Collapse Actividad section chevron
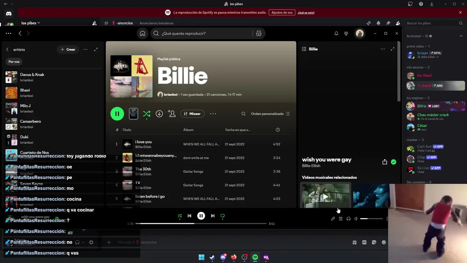This screenshot has height=263, width=467. (x=461, y=36)
